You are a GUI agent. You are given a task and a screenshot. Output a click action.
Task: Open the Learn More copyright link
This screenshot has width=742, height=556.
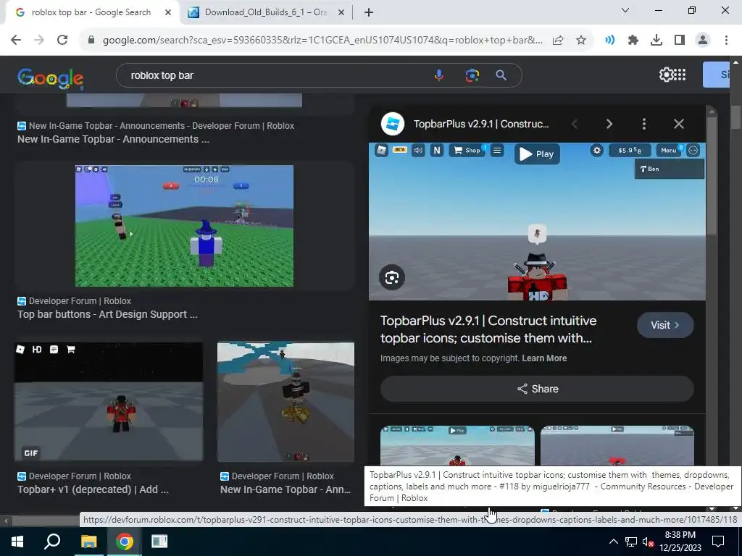point(544,358)
